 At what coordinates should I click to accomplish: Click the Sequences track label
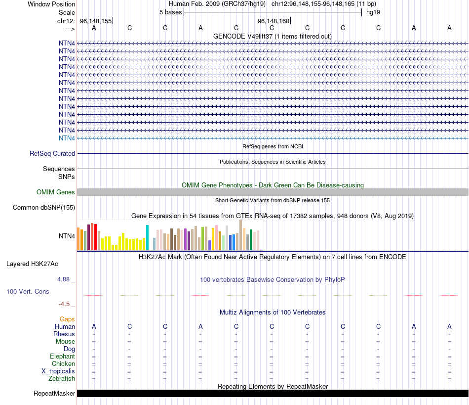coord(59,169)
